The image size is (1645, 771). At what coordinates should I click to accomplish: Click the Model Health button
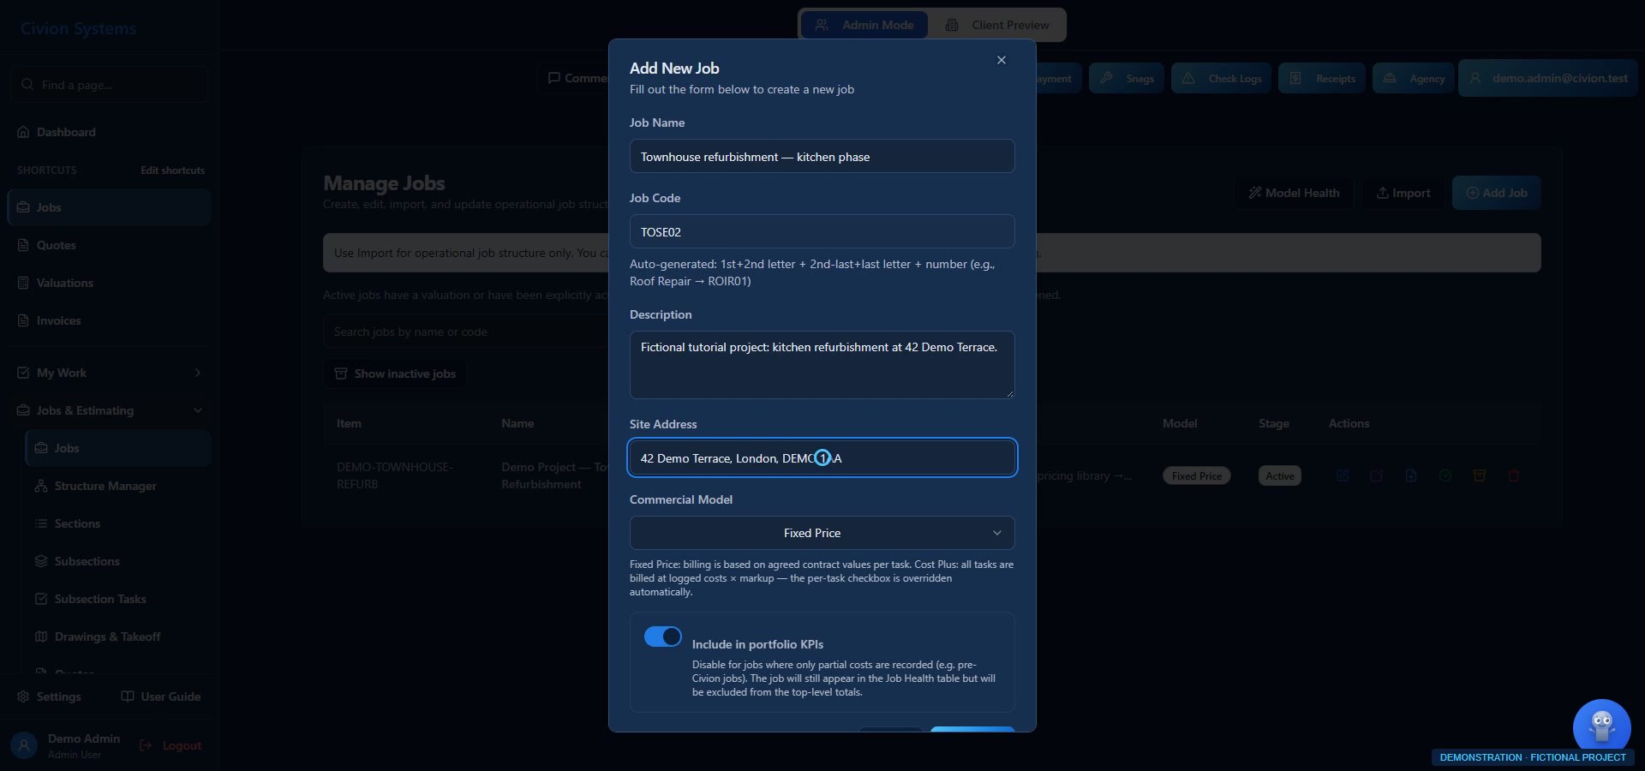tap(1294, 193)
